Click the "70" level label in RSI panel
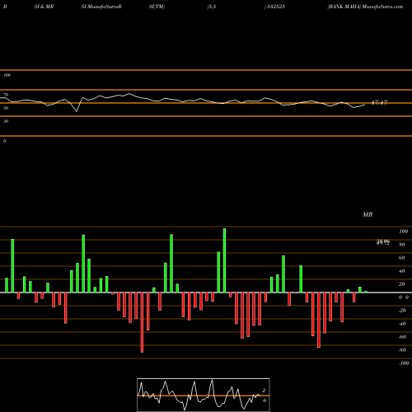The height and width of the screenshot is (412, 412). coord(6,95)
